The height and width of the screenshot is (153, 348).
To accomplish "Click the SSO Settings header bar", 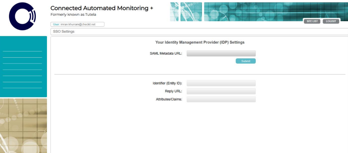I will [199, 31].
